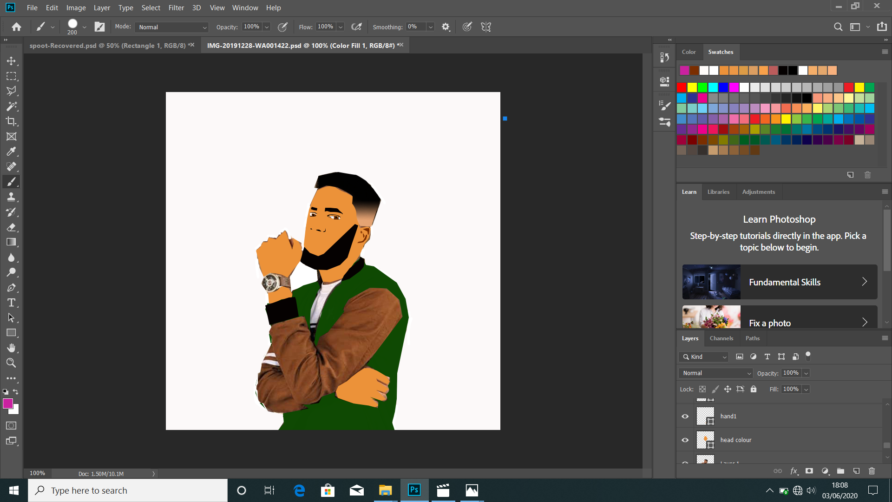
Task: Open Fix a photo tutorials
Action: click(x=780, y=317)
